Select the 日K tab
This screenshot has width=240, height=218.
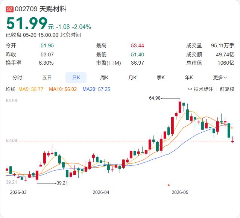click(x=76, y=77)
